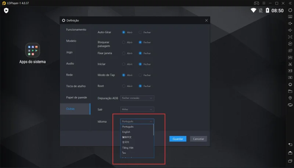
Task: Set Auto-Girar to Abrir
Action: coord(123,32)
